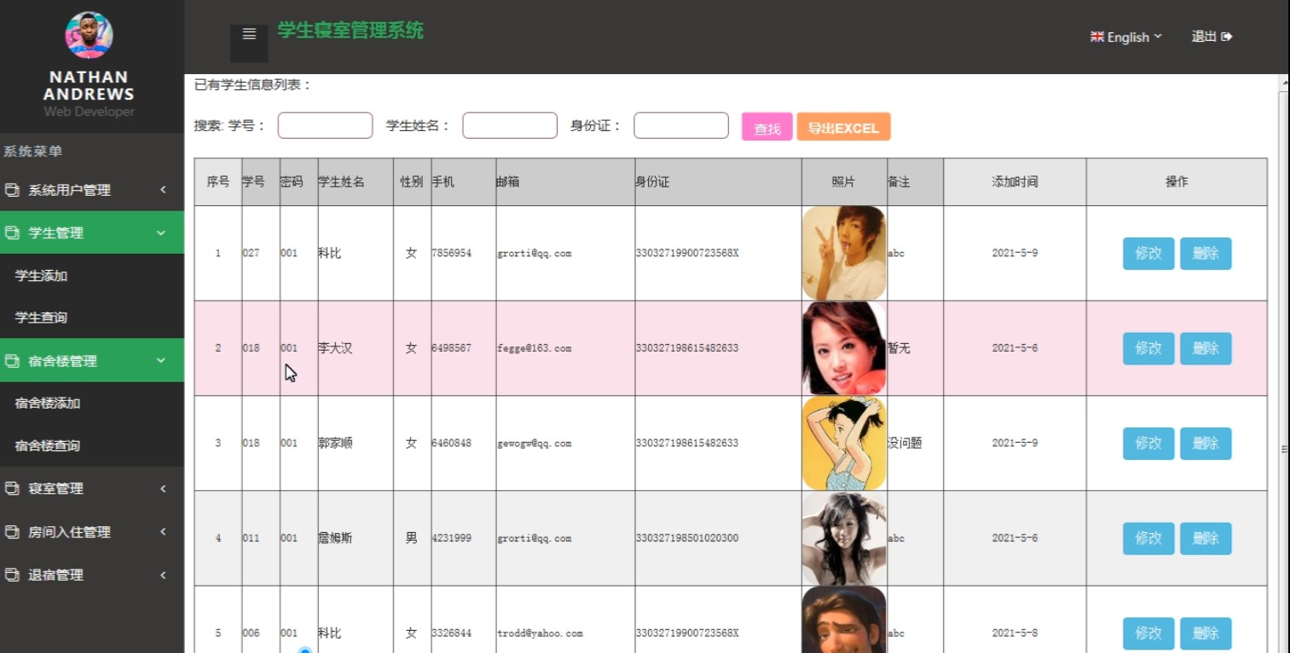Click the 暂无 remark cell
The image size is (1290, 653).
pyautogui.click(x=915, y=348)
